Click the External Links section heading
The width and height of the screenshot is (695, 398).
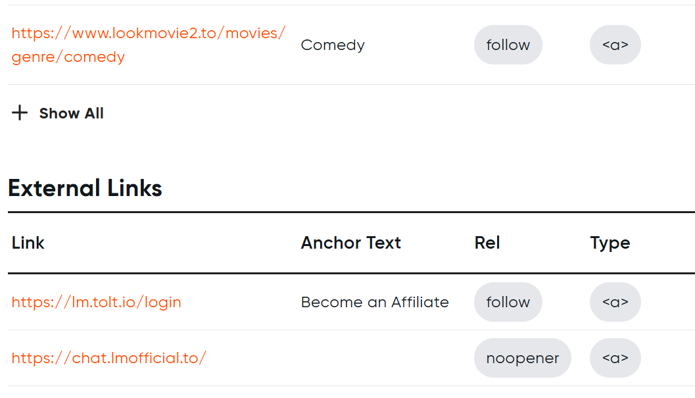click(x=85, y=188)
